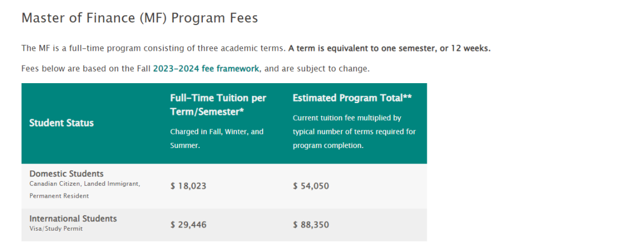Click the Estimated Program Total header
Image resolution: width=617 pixels, height=250 pixels.
pyautogui.click(x=352, y=98)
